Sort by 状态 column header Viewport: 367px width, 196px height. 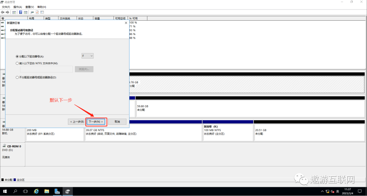(x=85, y=18)
